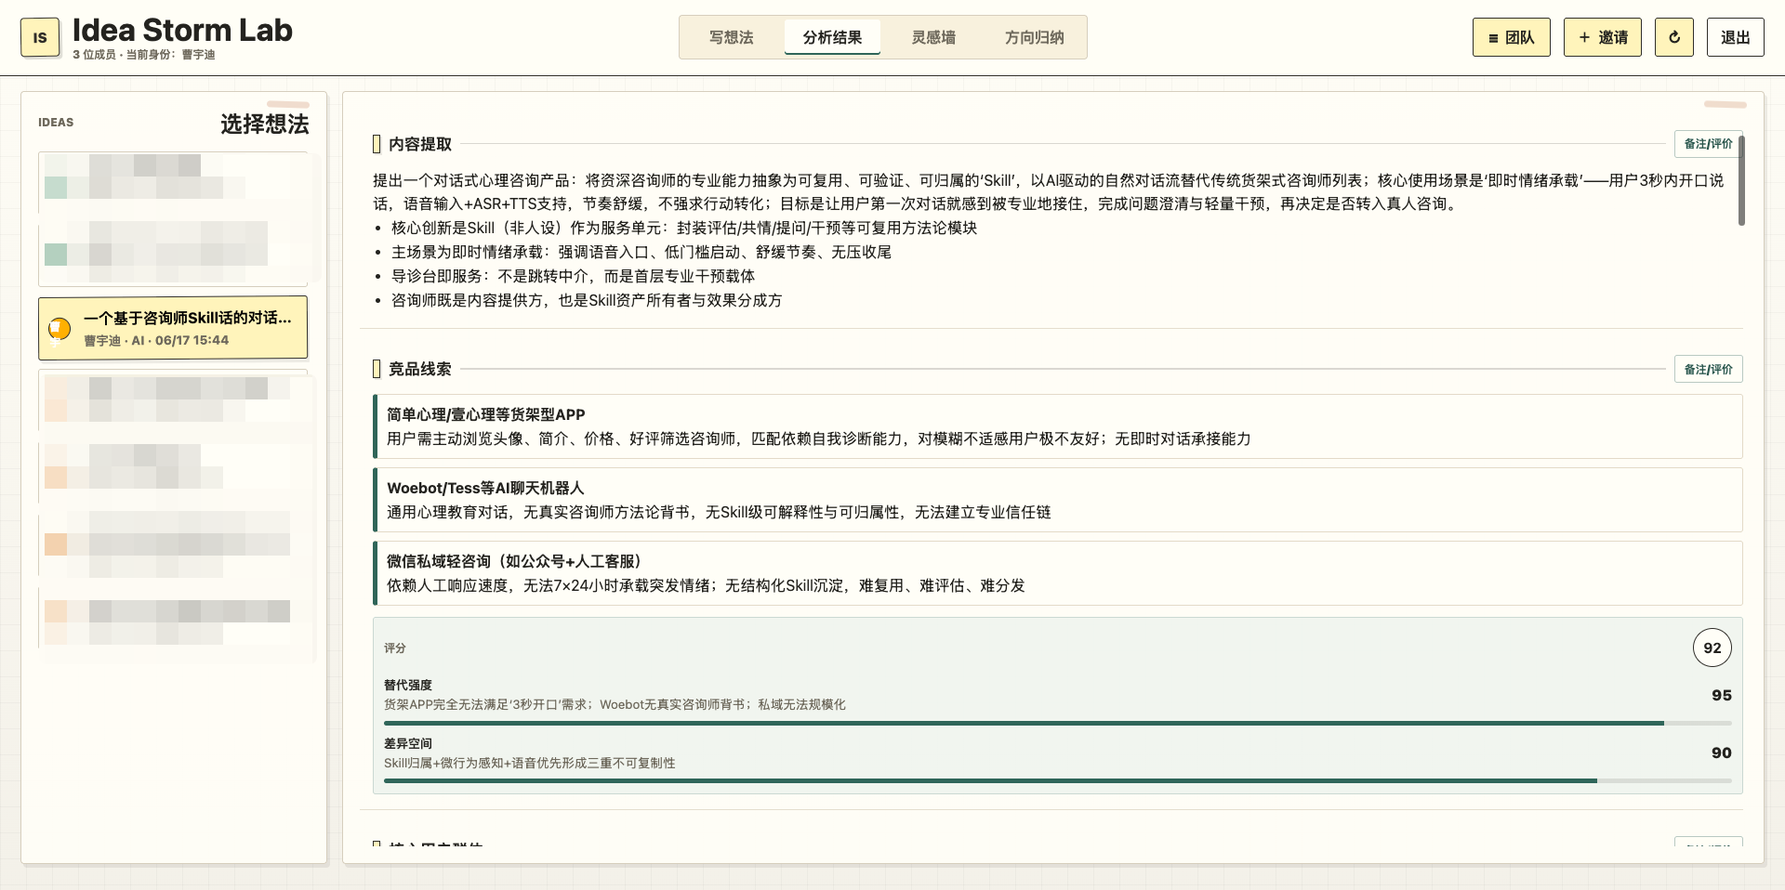
Task: Click bullet 导诊台即服务
Action: pos(573,276)
